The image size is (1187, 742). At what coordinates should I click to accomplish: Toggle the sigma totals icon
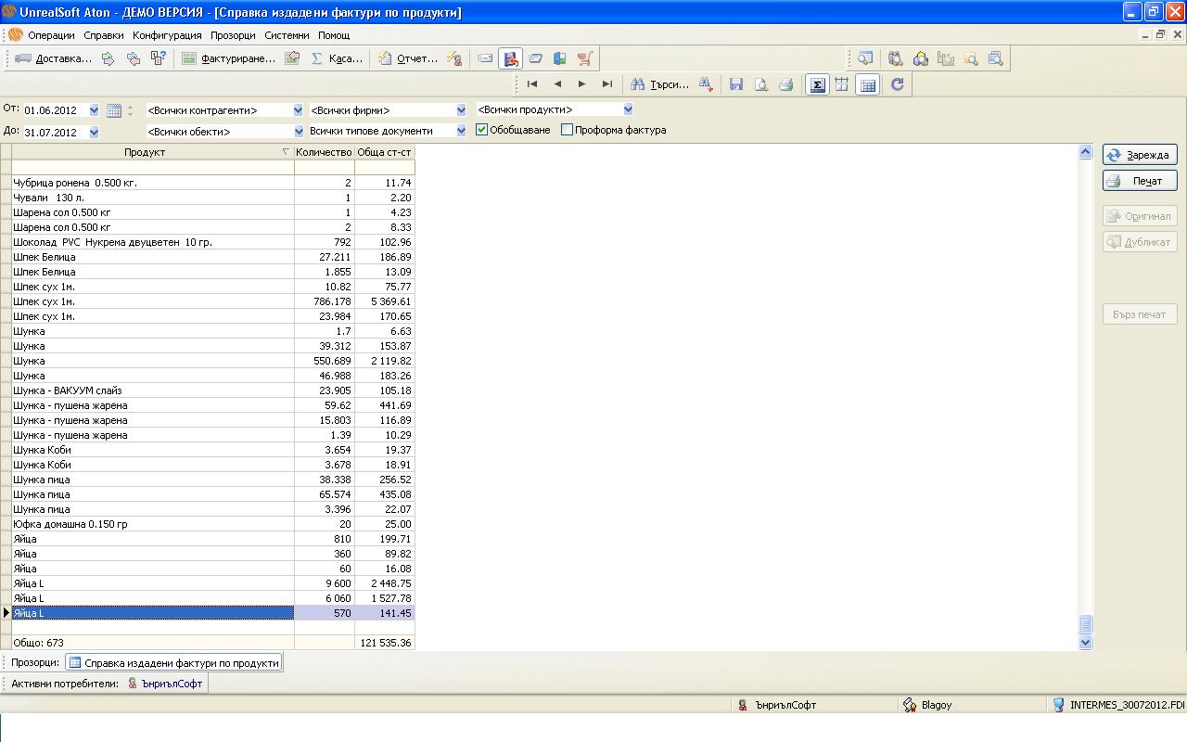pyautogui.click(x=817, y=84)
